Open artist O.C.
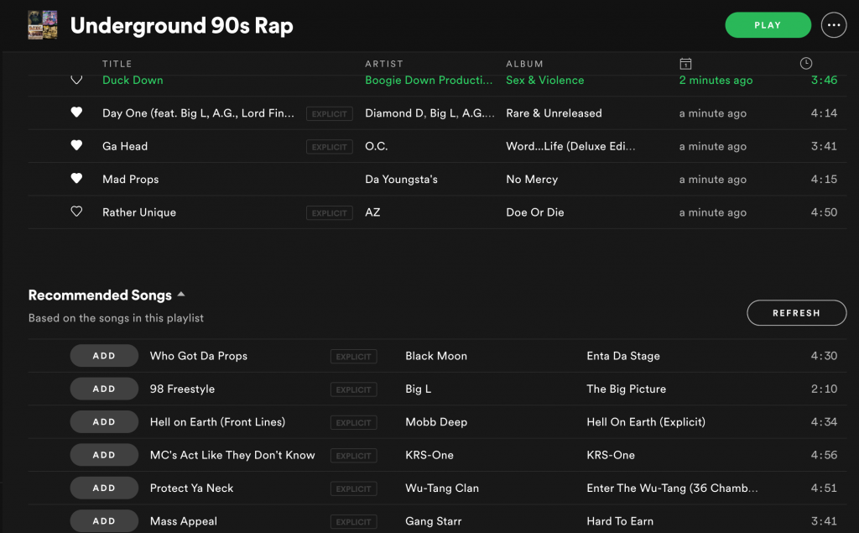The width and height of the screenshot is (859, 533). point(377,146)
